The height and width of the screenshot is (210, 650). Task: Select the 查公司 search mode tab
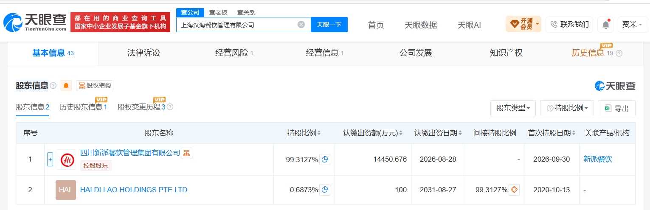190,12
